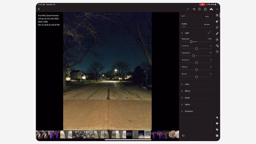Open the tone curve icon in Light
256x144 pixels.
pyautogui.click(x=209, y=33)
